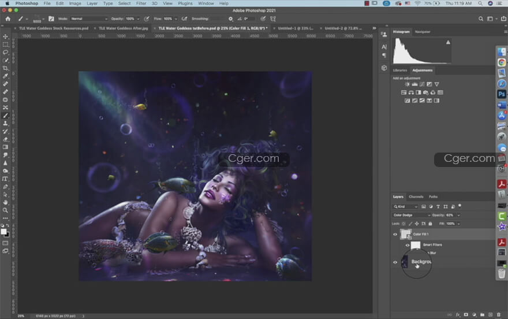Toggle lock position
The height and width of the screenshot is (319, 508).
pos(417,224)
